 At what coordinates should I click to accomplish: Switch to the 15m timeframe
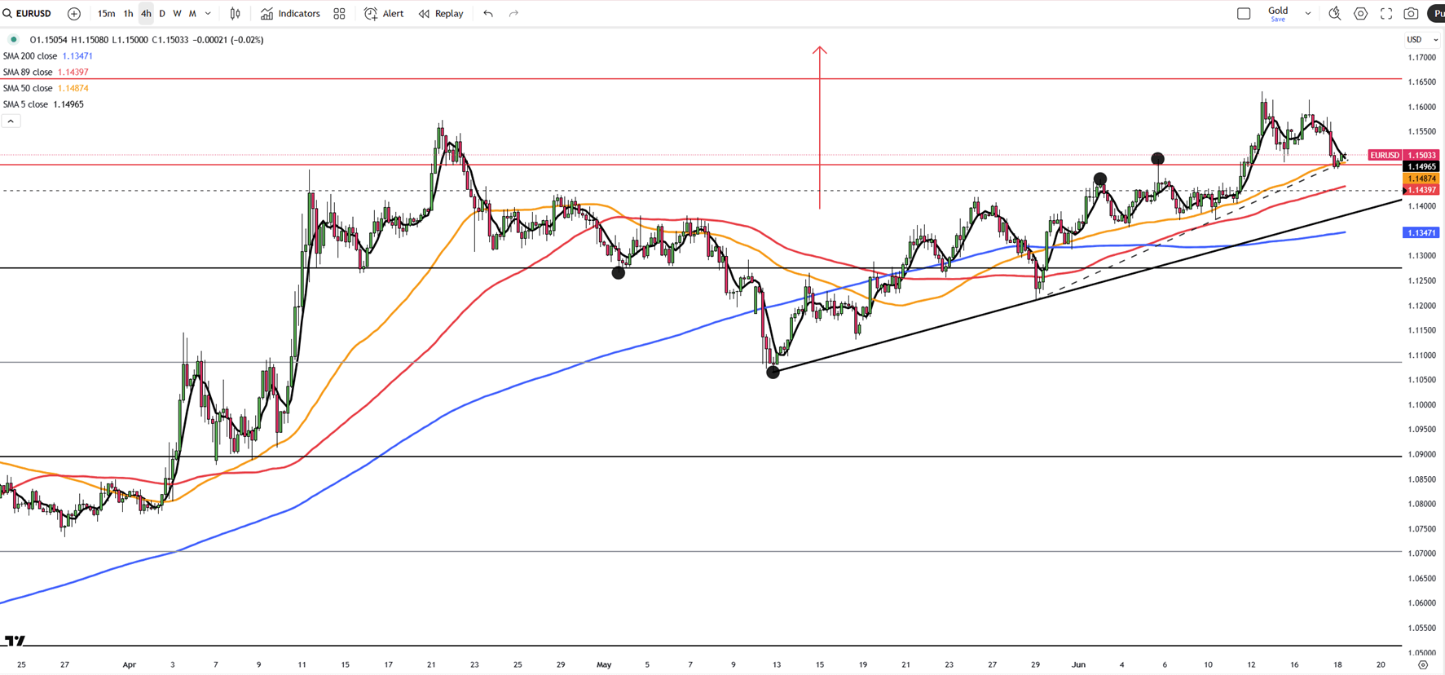pyautogui.click(x=106, y=14)
